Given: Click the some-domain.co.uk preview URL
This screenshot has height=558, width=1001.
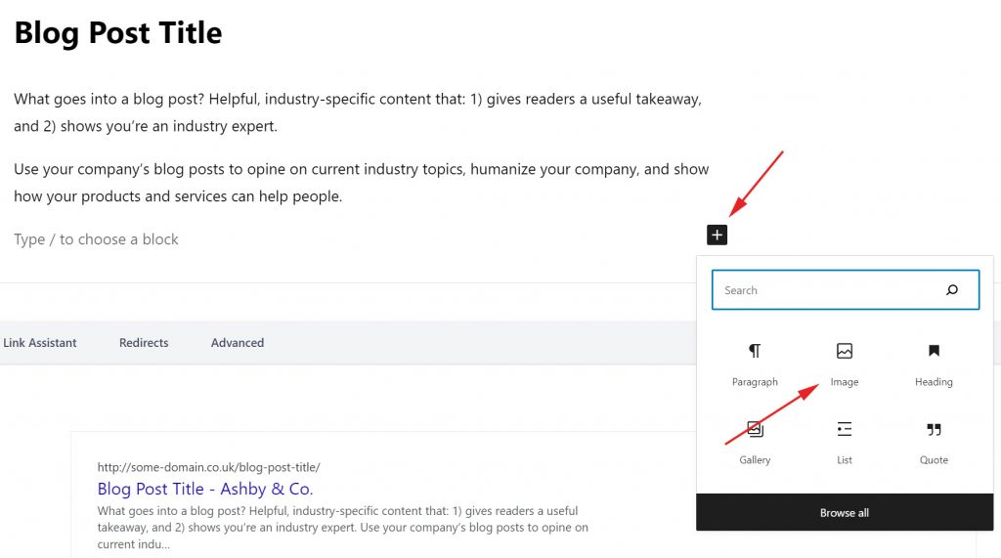Looking at the screenshot, I should (209, 467).
